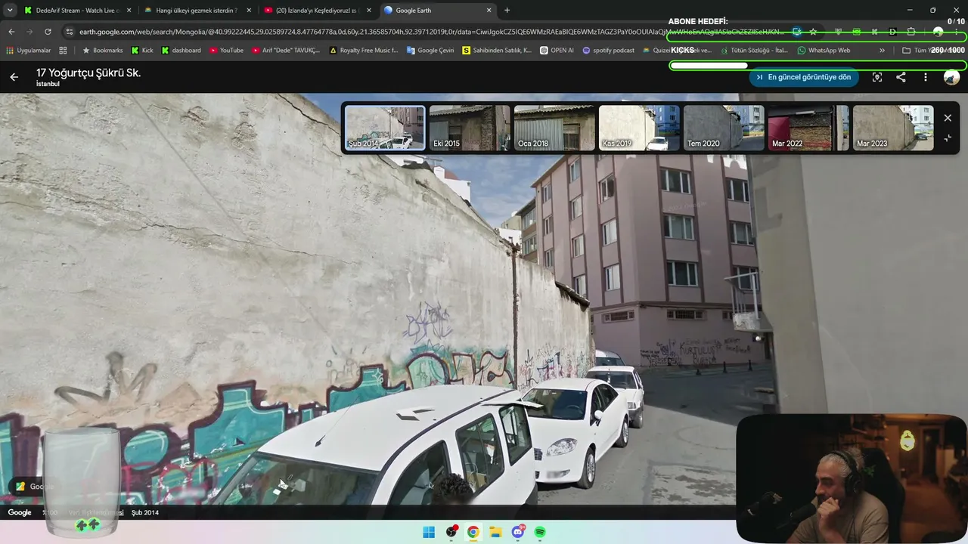The height and width of the screenshot is (544, 968).
Task: Open the Kick bookmark
Action: click(142, 51)
